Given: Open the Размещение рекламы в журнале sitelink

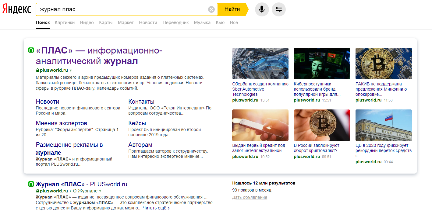Looking at the screenshot, I should coord(69,149).
